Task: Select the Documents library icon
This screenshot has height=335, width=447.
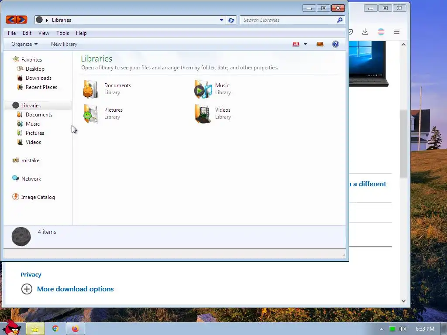Action: point(91,89)
